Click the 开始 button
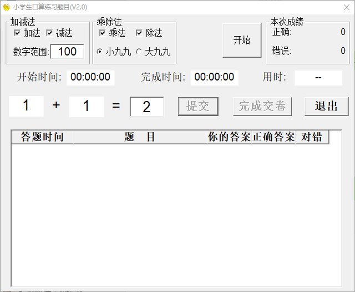This screenshot has width=355, height=292. pyautogui.click(x=242, y=41)
